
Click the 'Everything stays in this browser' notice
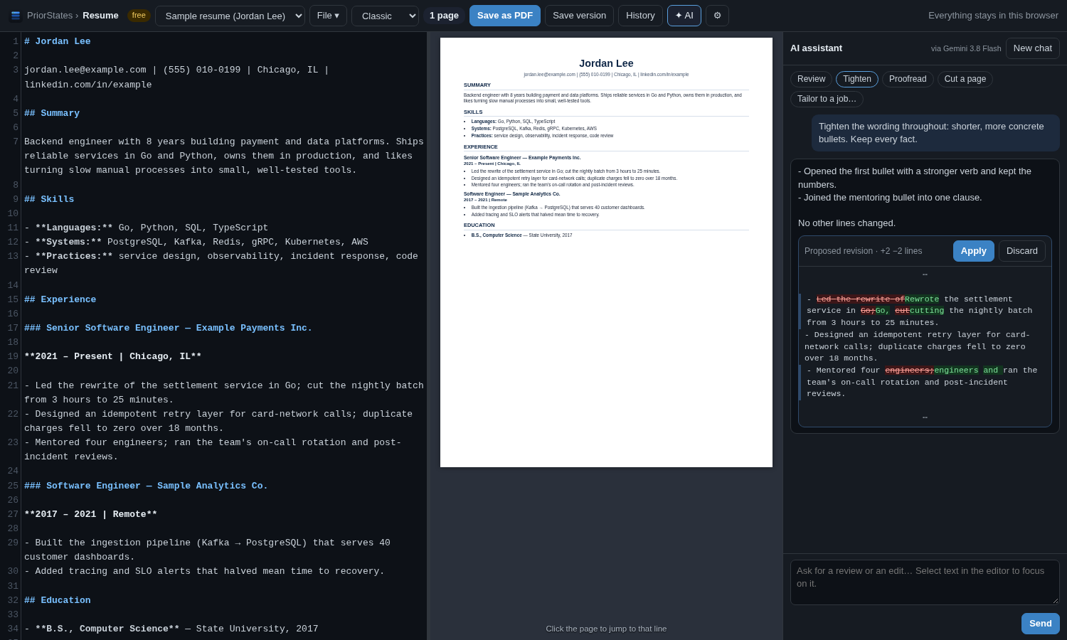993,16
